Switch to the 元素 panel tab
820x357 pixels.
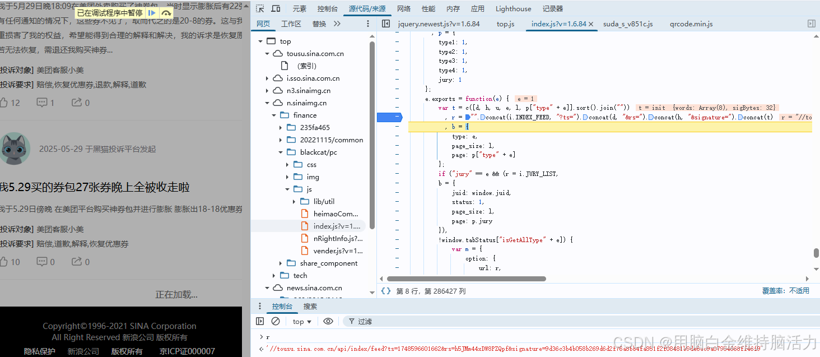coord(300,8)
